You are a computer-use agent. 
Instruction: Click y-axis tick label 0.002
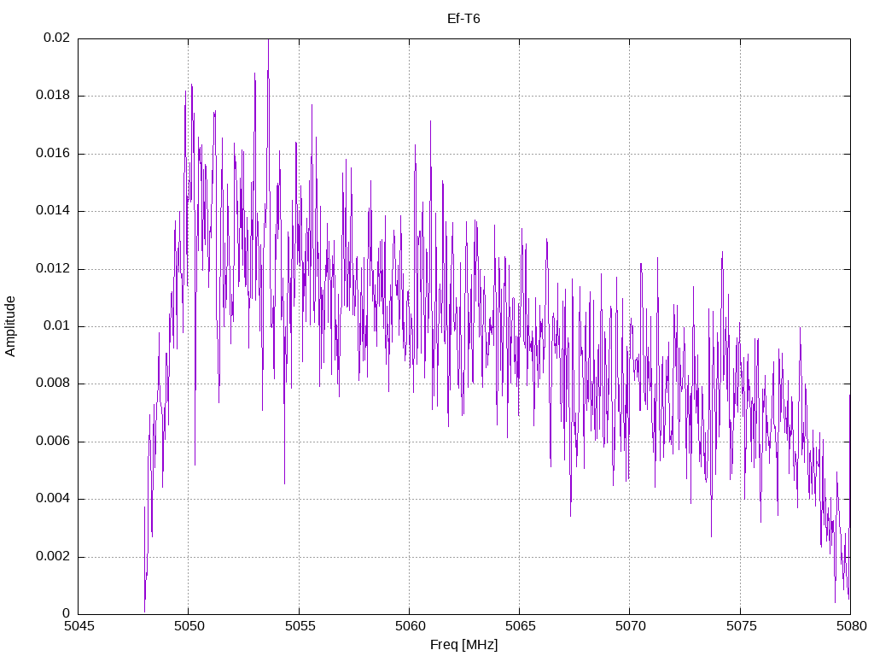pos(53,556)
